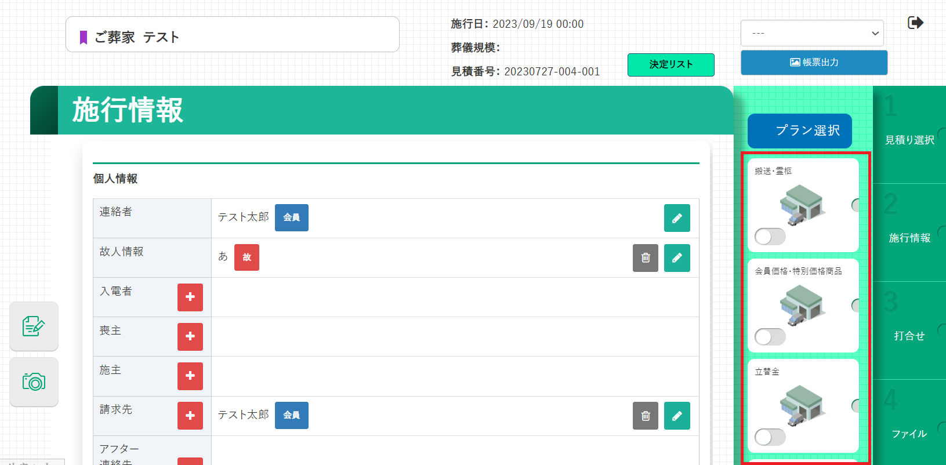This screenshot has width=946, height=465.
Task: Toggle the 会員価格・特別価格商品 switch
Action: [x=770, y=337]
